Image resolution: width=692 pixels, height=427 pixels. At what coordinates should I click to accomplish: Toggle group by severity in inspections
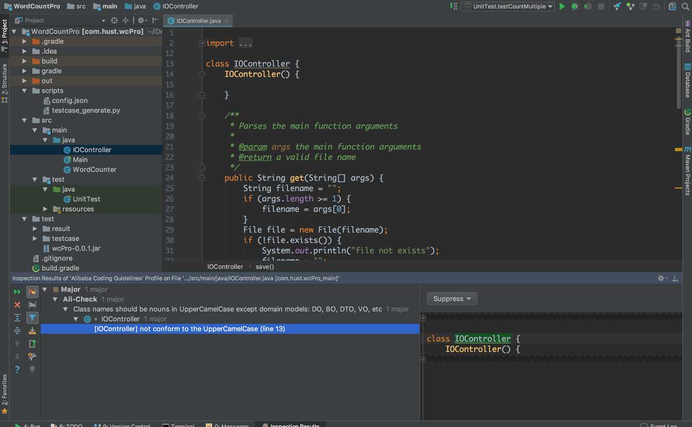32,292
